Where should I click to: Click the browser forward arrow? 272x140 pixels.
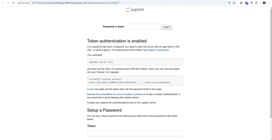8,3
